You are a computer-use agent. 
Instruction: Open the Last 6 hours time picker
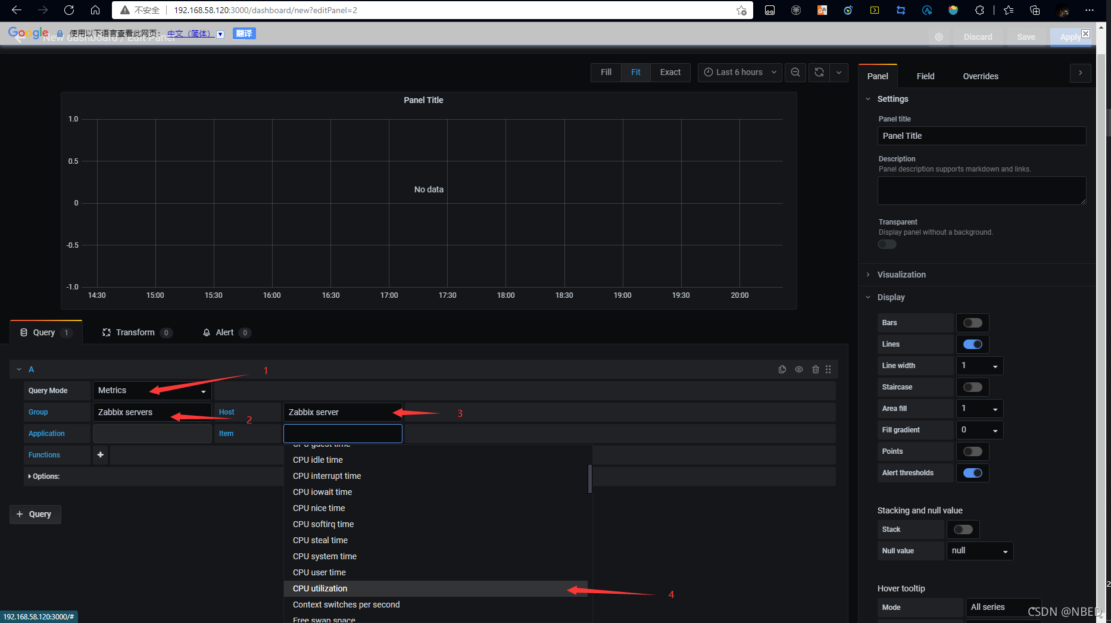[740, 72]
